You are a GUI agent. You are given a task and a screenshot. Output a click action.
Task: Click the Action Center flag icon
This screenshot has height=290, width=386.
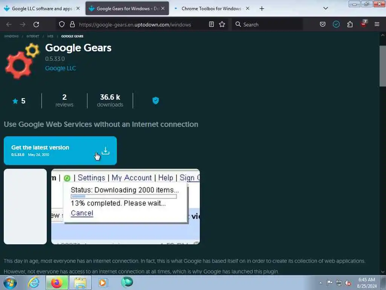pos(329,282)
